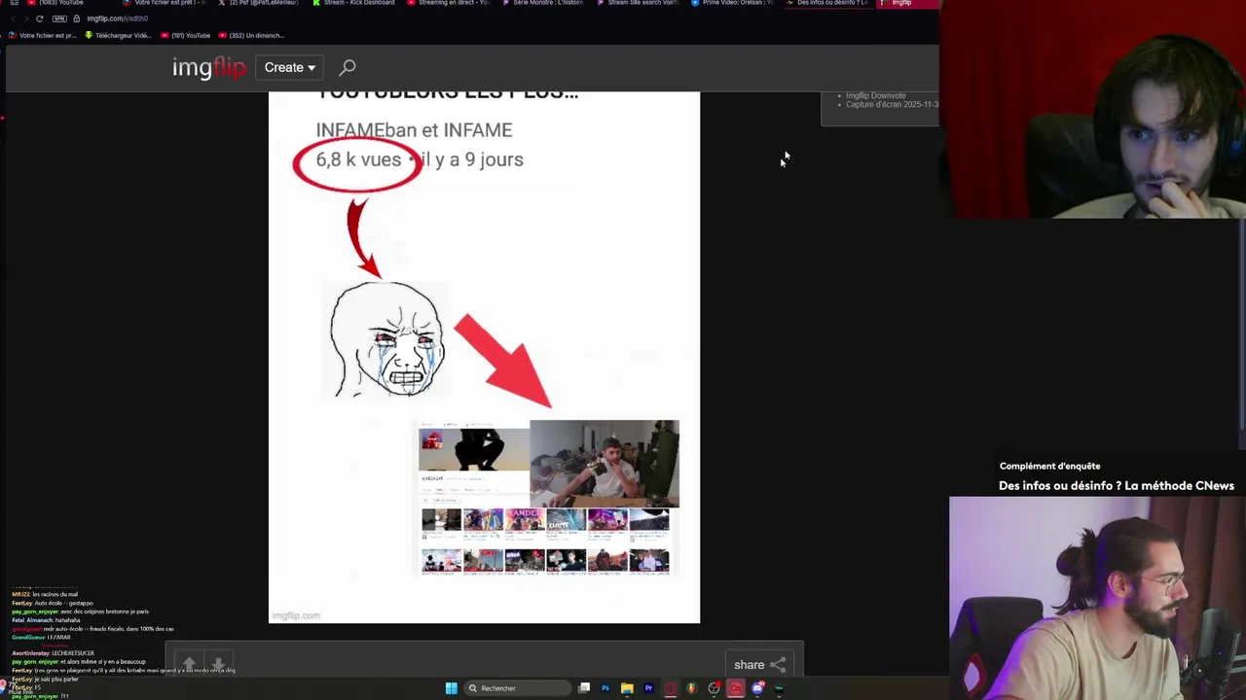Image resolution: width=1246 pixels, height=700 pixels.
Task: Switch to the Psf @PsfLeMeilleur X tab
Action: [258, 3]
